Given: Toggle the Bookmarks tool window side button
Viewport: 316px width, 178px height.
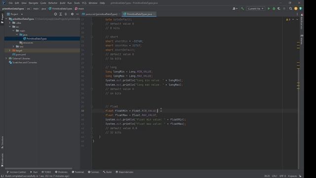Looking at the screenshot, I should point(2,160).
